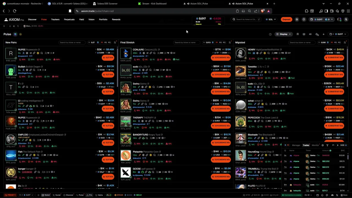Open the Pulse help question-mark icon

270,34
